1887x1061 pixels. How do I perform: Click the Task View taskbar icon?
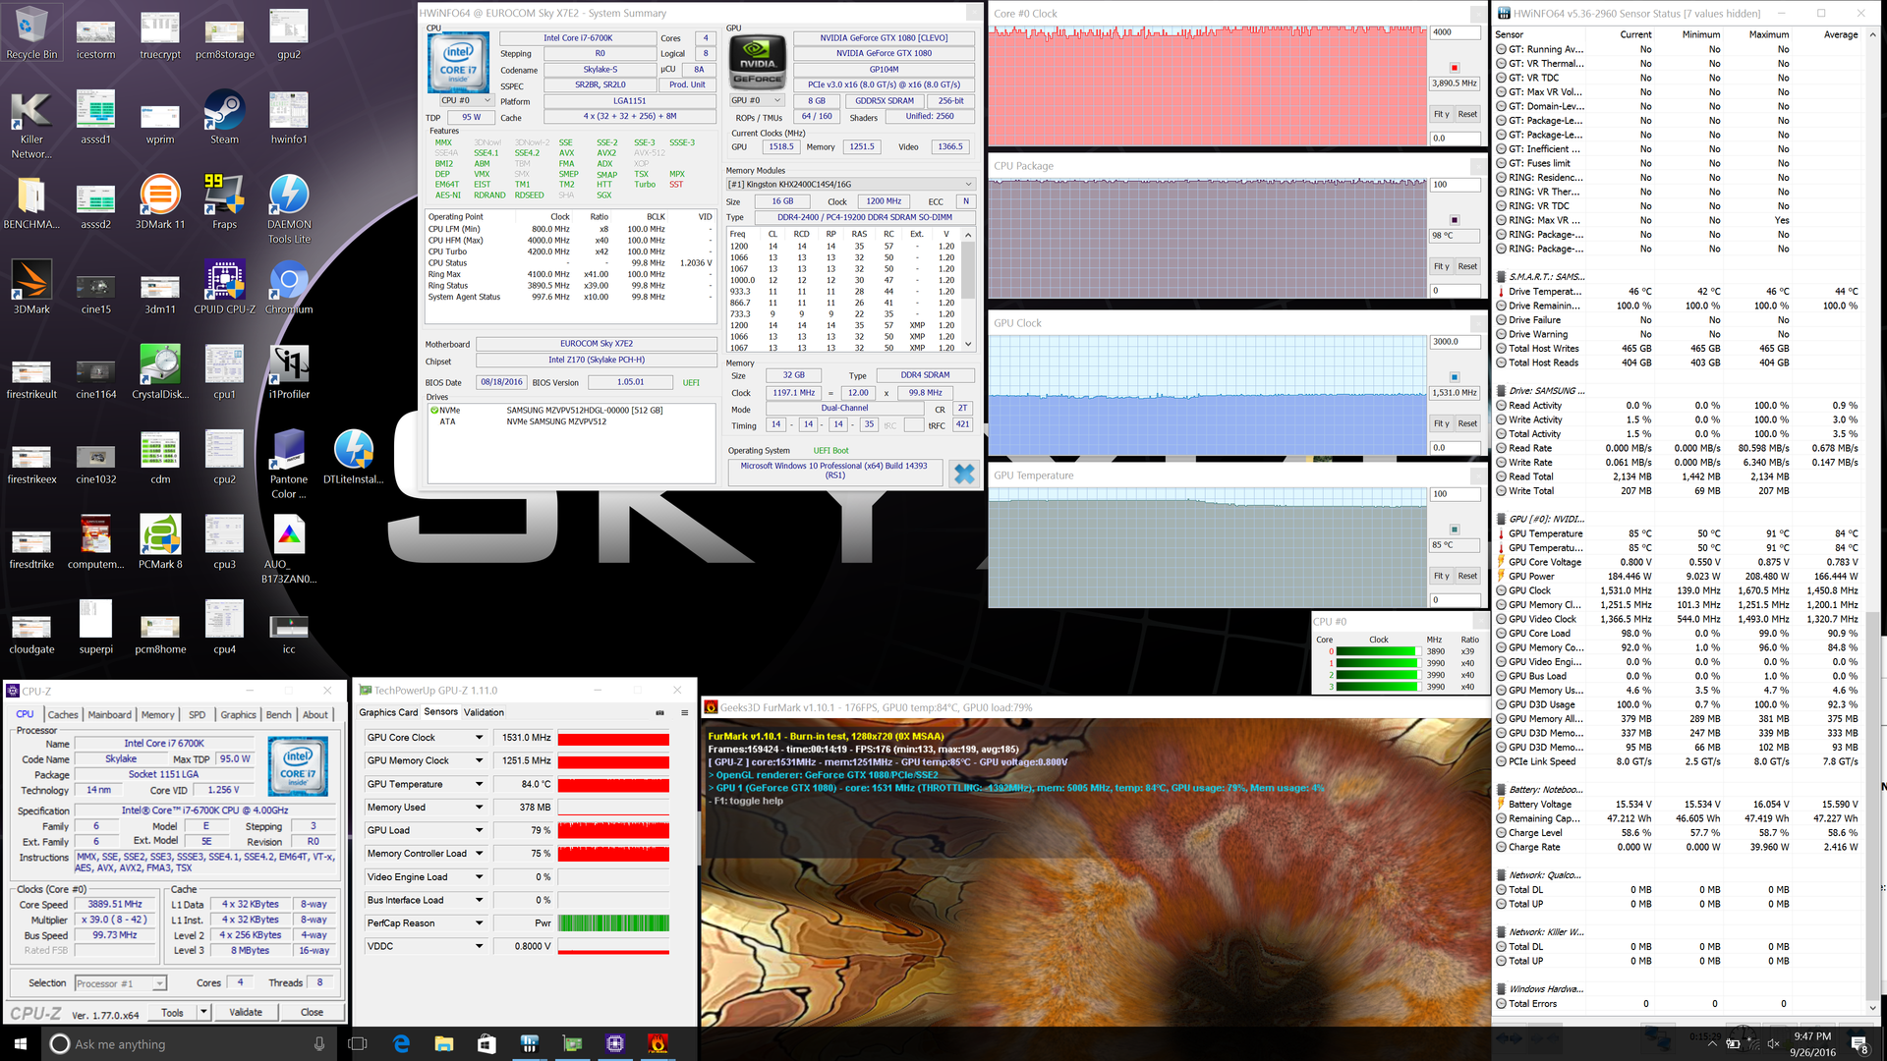point(358,1043)
